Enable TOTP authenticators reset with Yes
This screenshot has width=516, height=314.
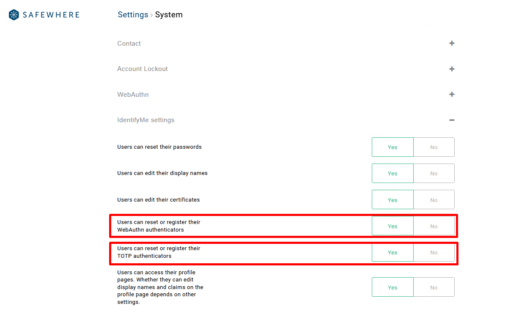392,252
